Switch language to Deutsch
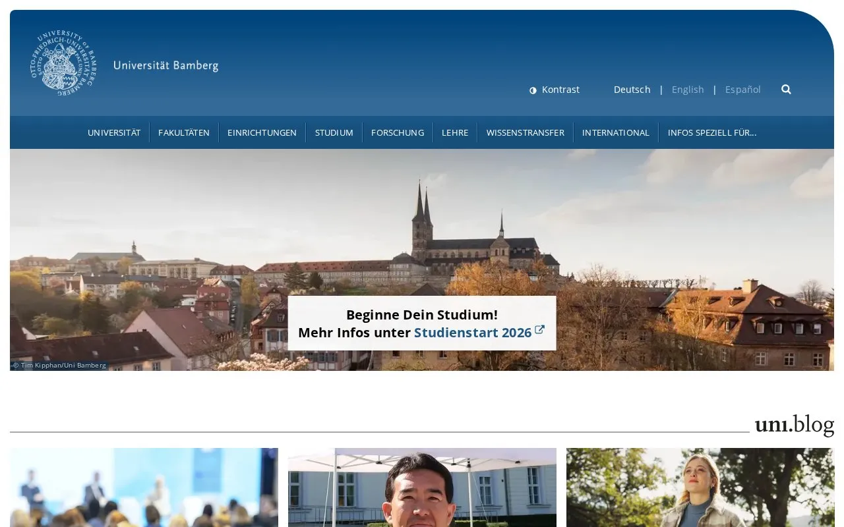844x527 pixels. pyautogui.click(x=632, y=90)
